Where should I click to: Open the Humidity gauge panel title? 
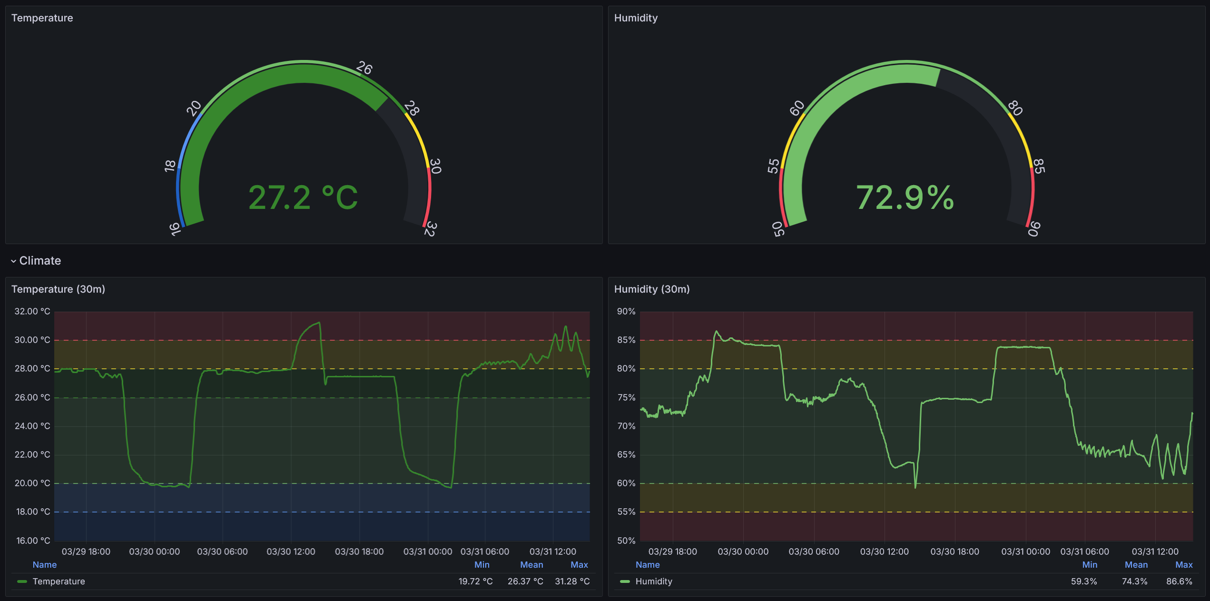tap(636, 18)
